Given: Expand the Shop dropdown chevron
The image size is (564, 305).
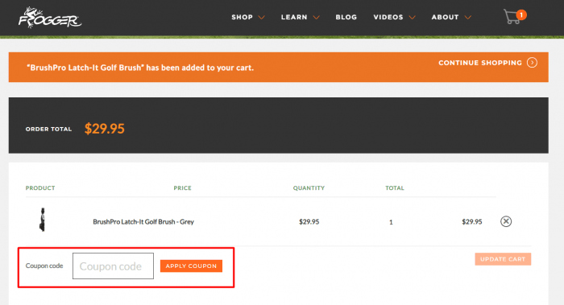Looking at the screenshot, I should point(262,17).
